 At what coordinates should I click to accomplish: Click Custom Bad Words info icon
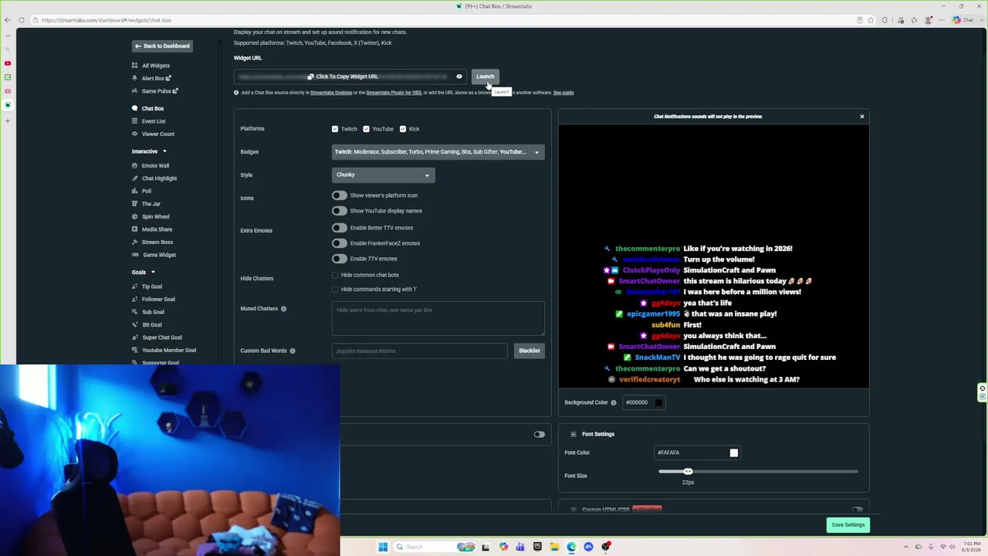click(293, 351)
